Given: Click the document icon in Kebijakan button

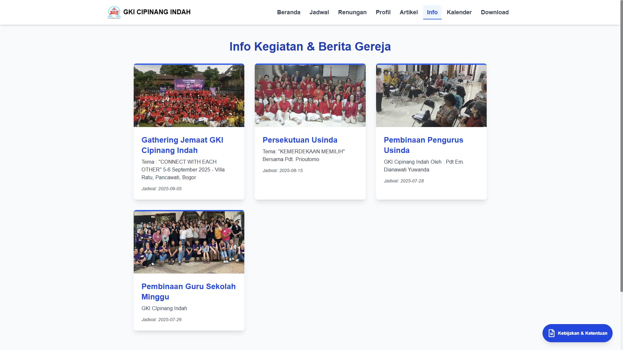Looking at the screenshot, I should point(551,333).
